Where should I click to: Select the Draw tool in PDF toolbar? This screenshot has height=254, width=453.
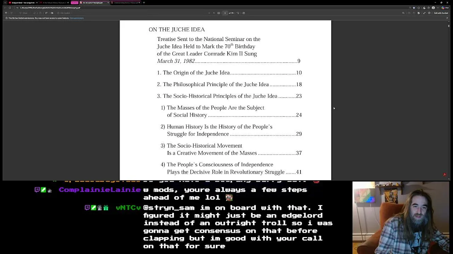point(23,13)
